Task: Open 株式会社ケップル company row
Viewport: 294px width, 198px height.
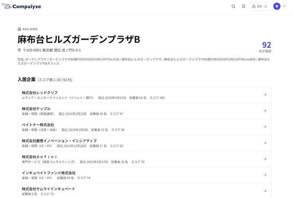Action: 144,111
